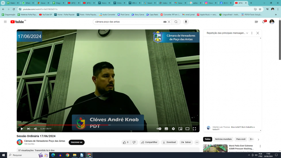Viewport: 281px width, 158px height.
Task: Skip to the next video
Action: pyautogui.click(x=29, y=129)
